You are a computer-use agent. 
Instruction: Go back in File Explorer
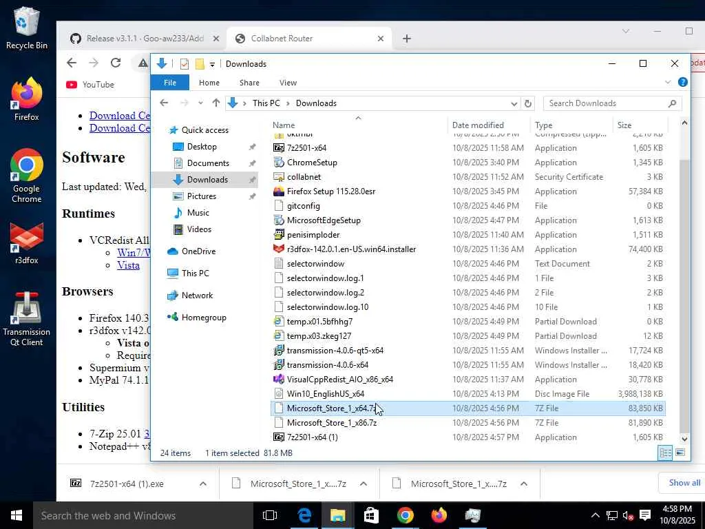coord(164,103)
